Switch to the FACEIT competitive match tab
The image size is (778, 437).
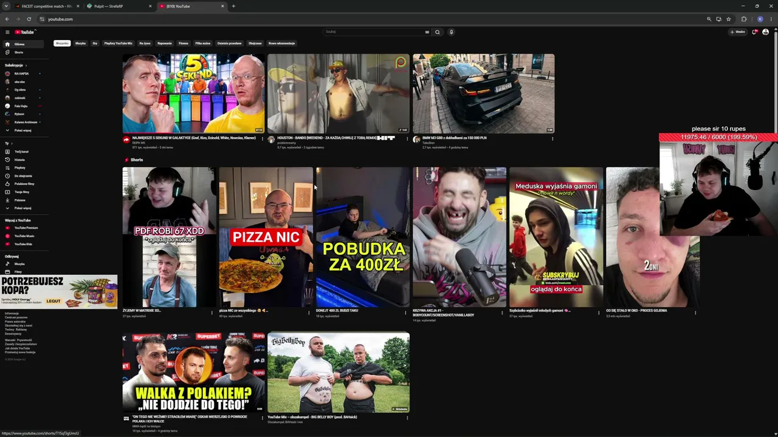tap(46, 6)
